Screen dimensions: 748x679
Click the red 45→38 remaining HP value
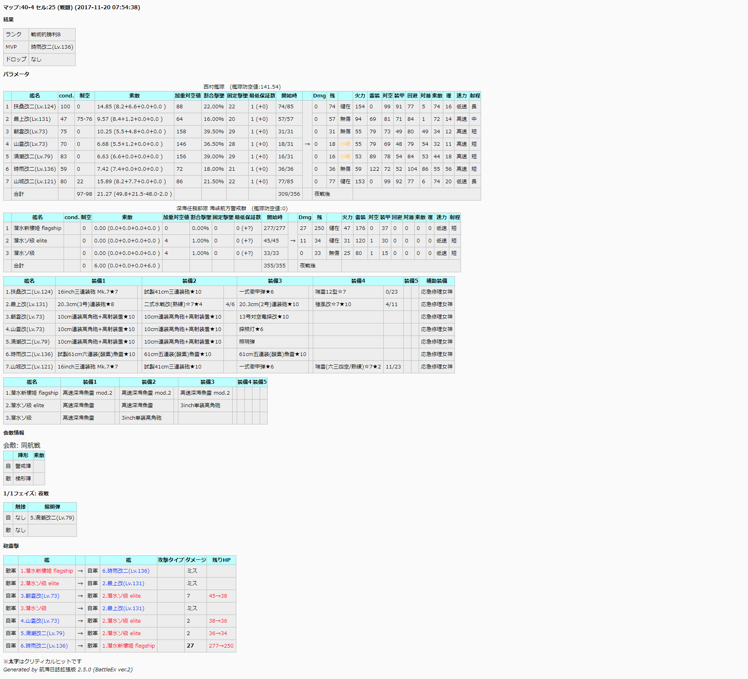(218, 596)
